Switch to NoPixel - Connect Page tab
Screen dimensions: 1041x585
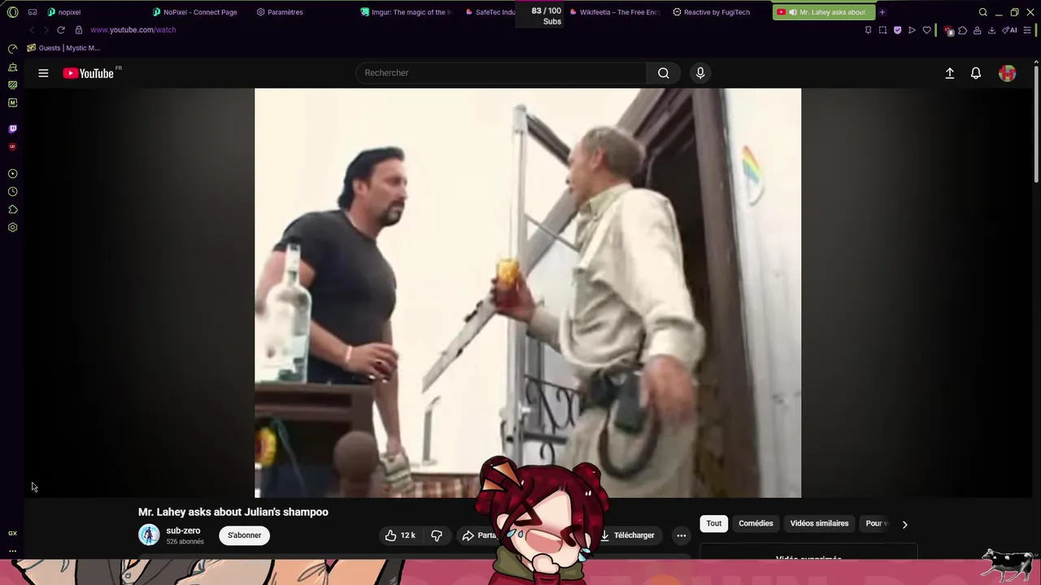[200, 12]
